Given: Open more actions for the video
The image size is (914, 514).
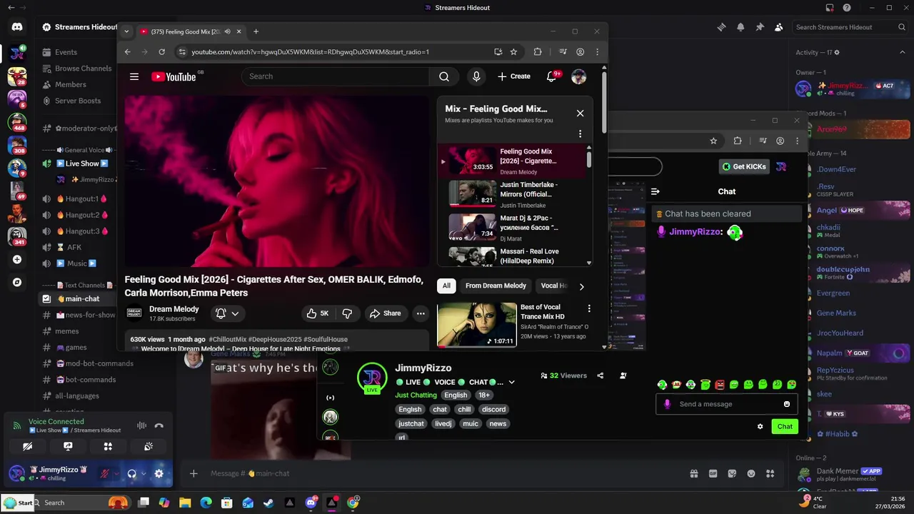Looking at the screenshot, I should [x=421, y=313].
